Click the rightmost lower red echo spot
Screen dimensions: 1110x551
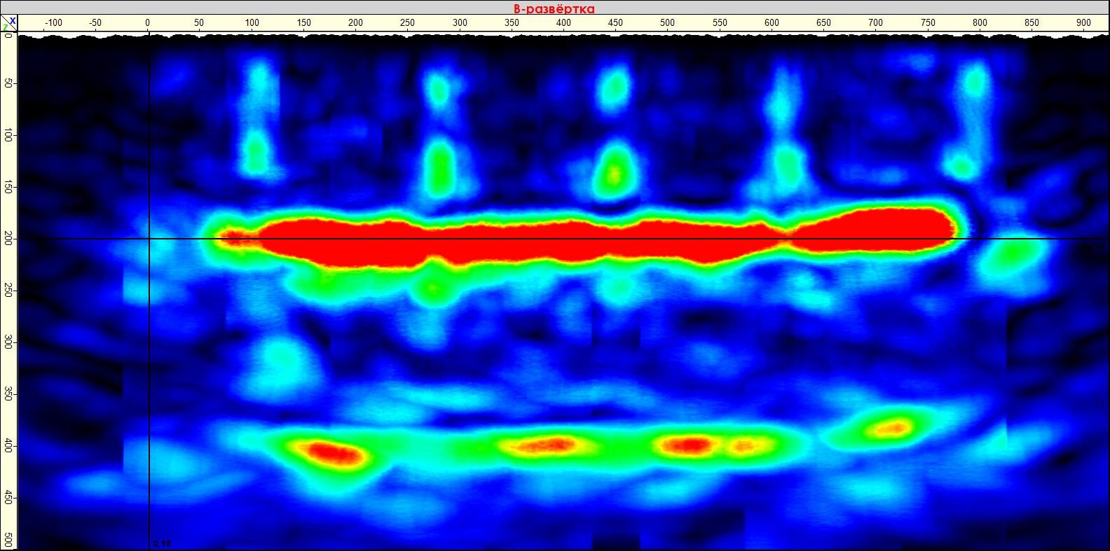(892, 426)
